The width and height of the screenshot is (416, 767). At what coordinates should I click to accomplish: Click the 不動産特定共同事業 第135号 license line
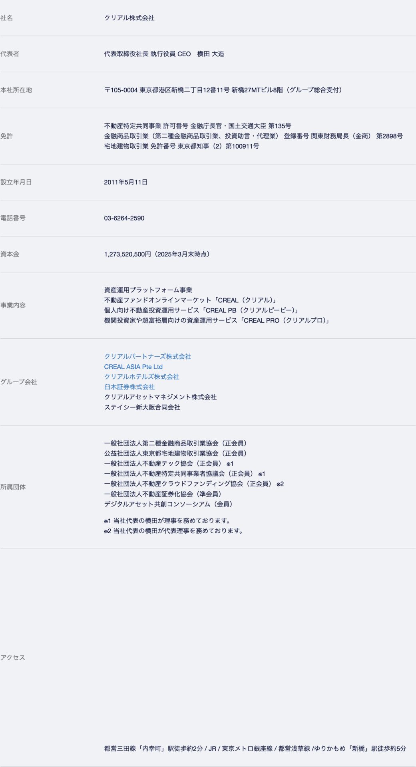tap(197, 126)
